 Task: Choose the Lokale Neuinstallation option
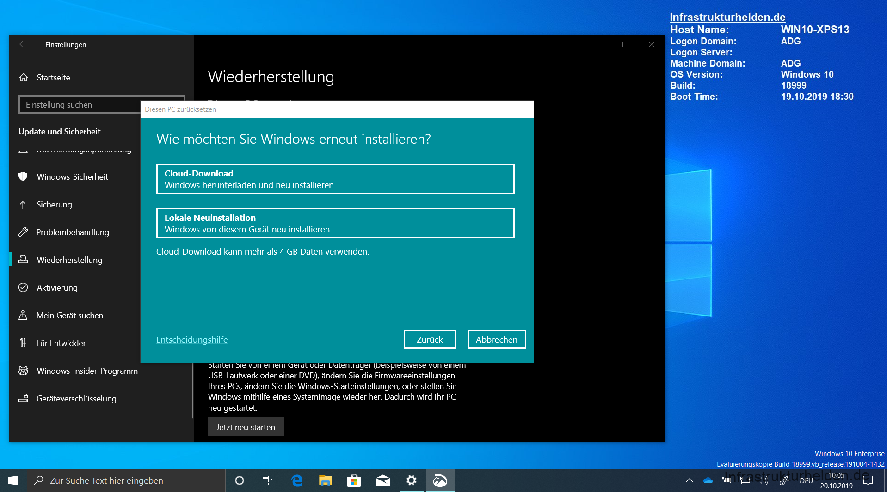point(335,223)
